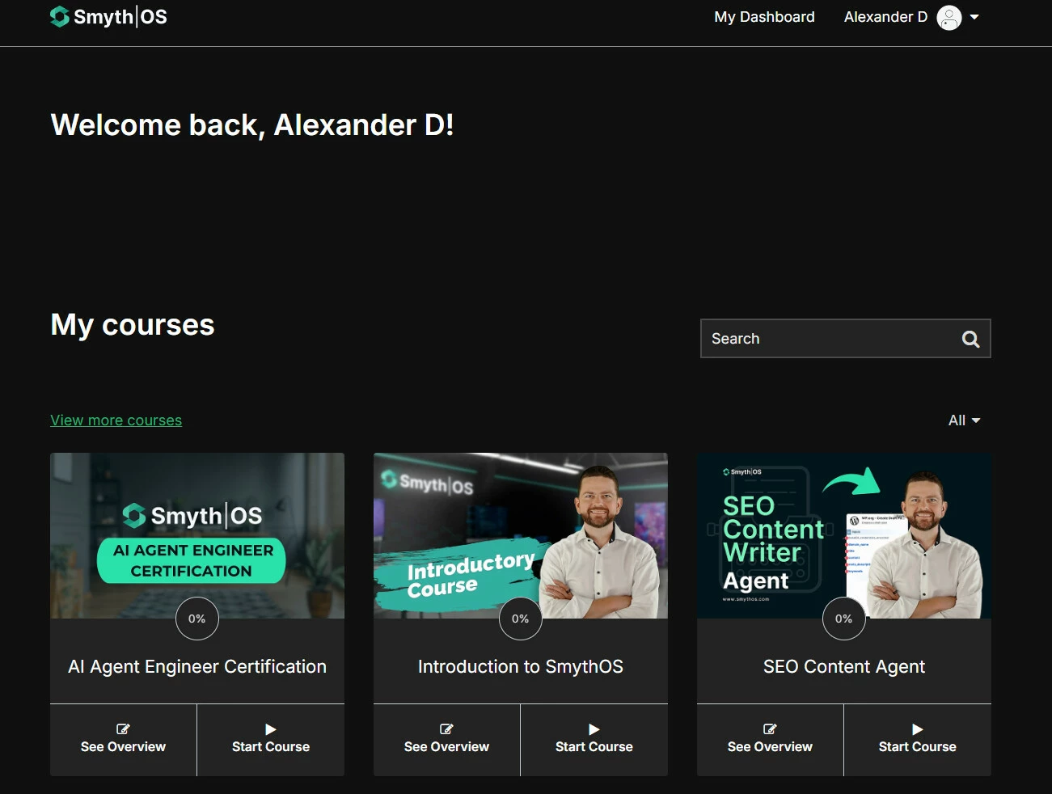This screenshot has width=1052, height=794.
Task: Open My Dashboard from top navigation
Action: [764, 17]
